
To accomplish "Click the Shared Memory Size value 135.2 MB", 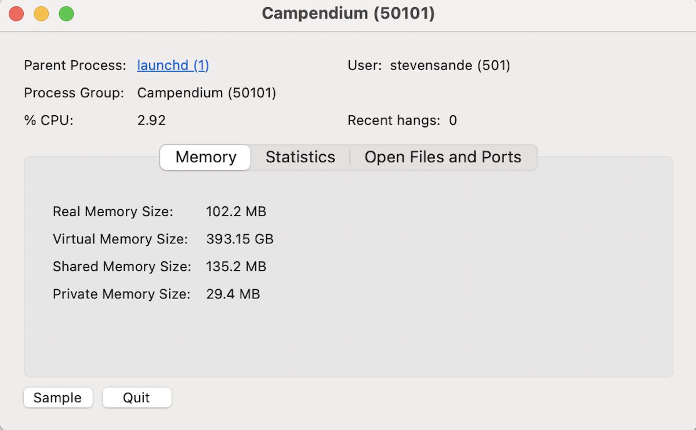I will (x=236, y=267).
